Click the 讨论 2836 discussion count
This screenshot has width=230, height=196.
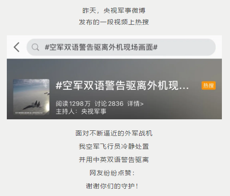pyautogui.click(x=109, y=104)
